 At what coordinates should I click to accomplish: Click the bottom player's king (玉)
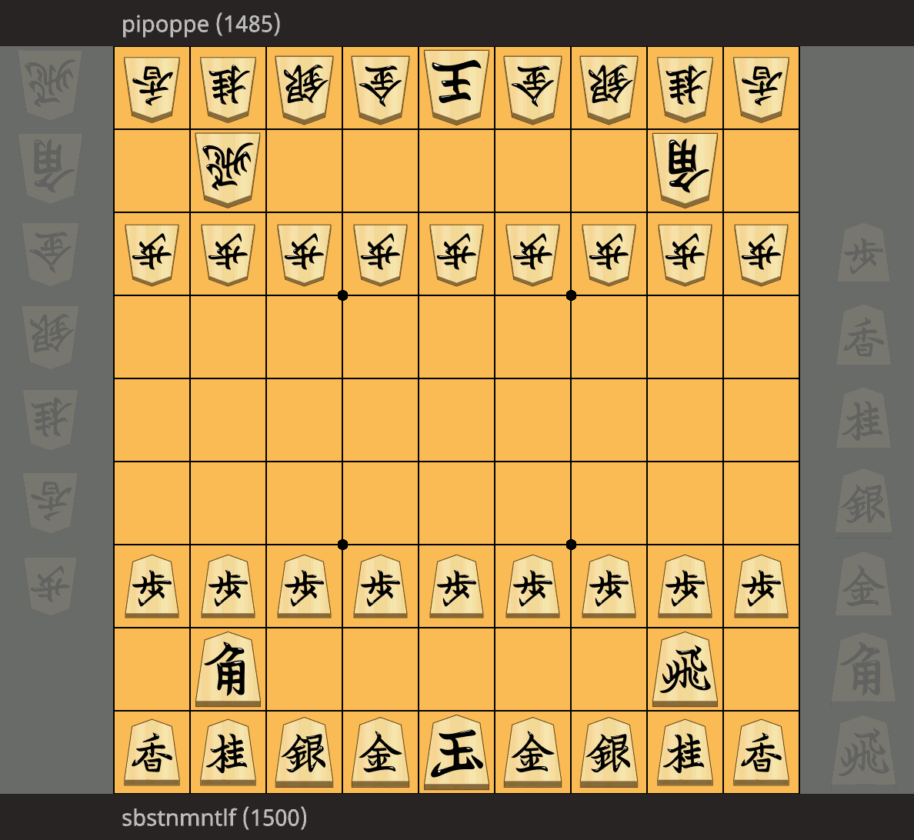(x=456, y=752)
